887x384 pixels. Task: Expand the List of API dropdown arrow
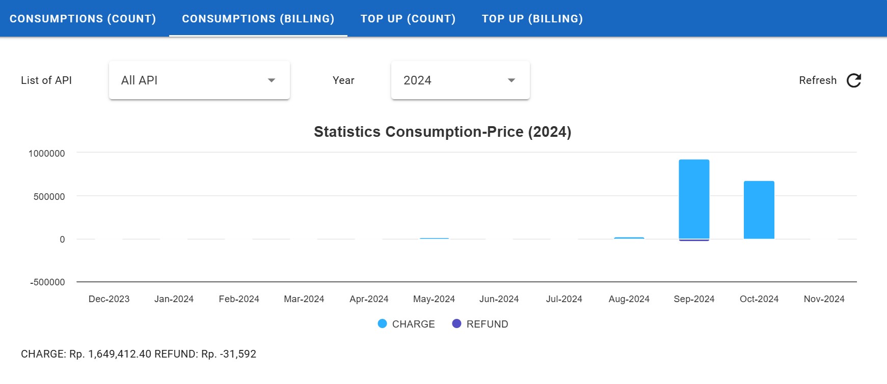[272, 80]
